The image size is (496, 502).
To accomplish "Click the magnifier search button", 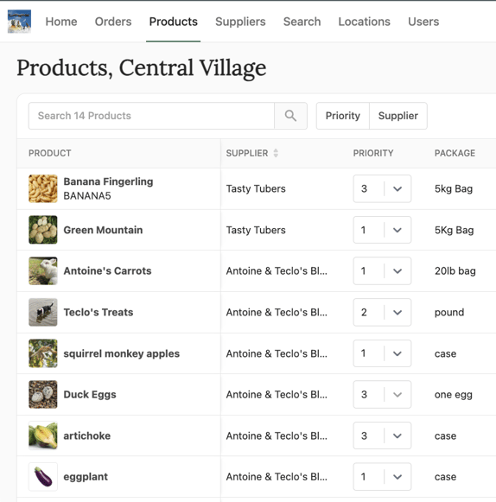I will (290, 116).
